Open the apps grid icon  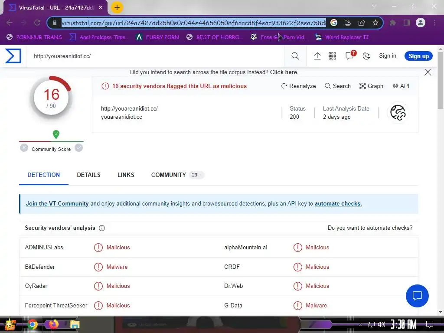click(332, 56)
